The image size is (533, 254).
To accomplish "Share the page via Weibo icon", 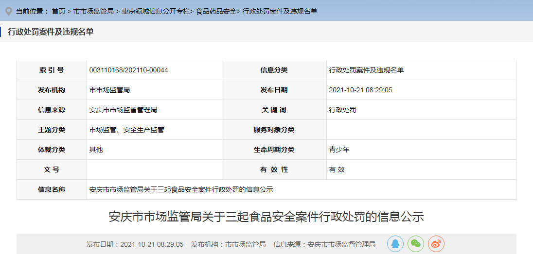I will [x=436, y=244].
